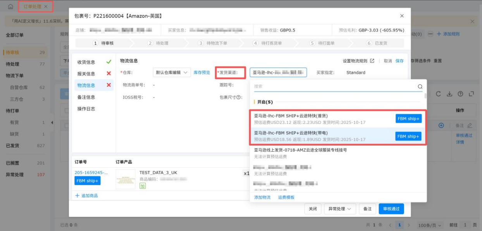Check the select-all checkbox in the orders table

click(x=66, y=110)
